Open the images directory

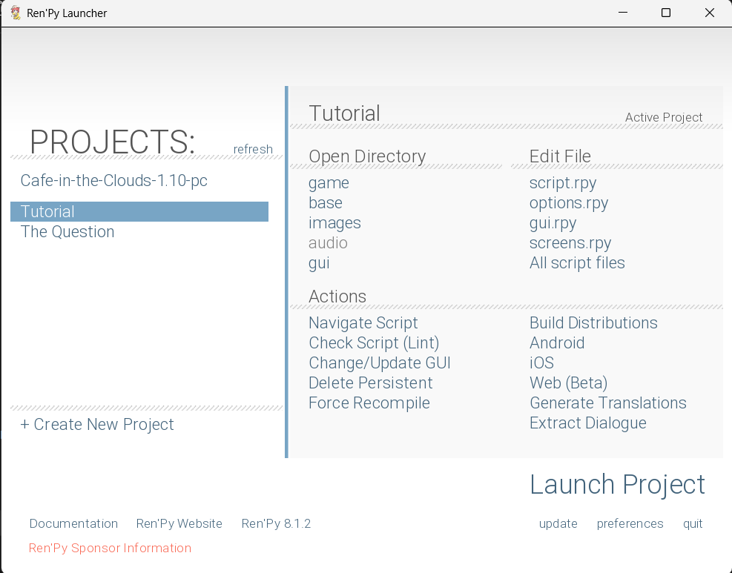click(334, 224)
